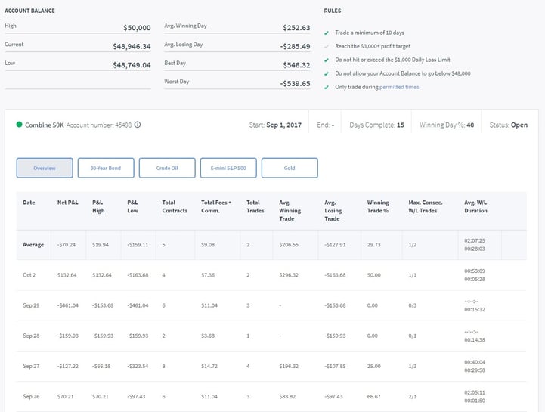Click the Avg. W/L Duration column header

point(478,206)
